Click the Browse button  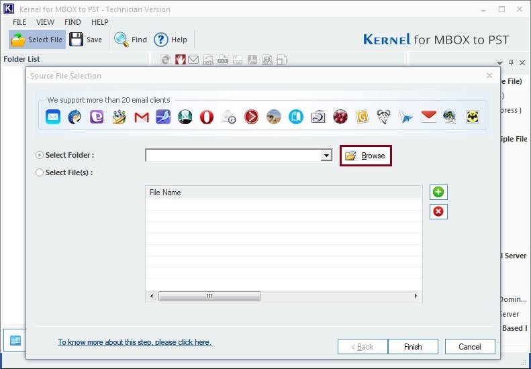tap(366, 156)
